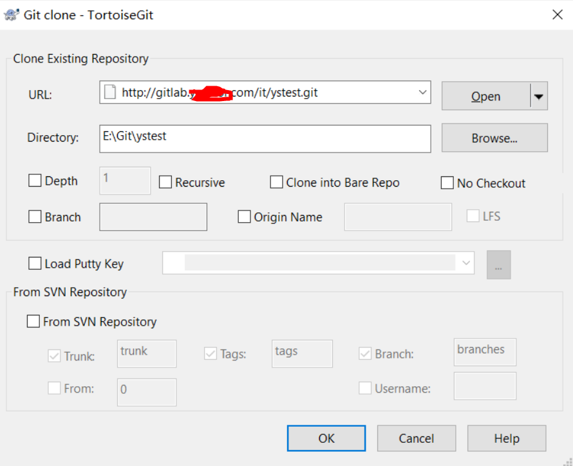573x466 pixels.
Task: Click the Depth value field
Action: pyautogui.click(x=125, y=180)
